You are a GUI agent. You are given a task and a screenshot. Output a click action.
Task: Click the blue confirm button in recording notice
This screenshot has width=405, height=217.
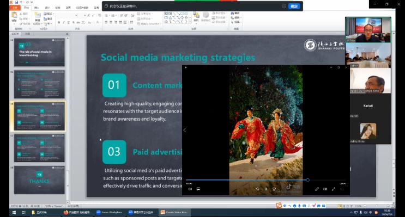[294, 6]
